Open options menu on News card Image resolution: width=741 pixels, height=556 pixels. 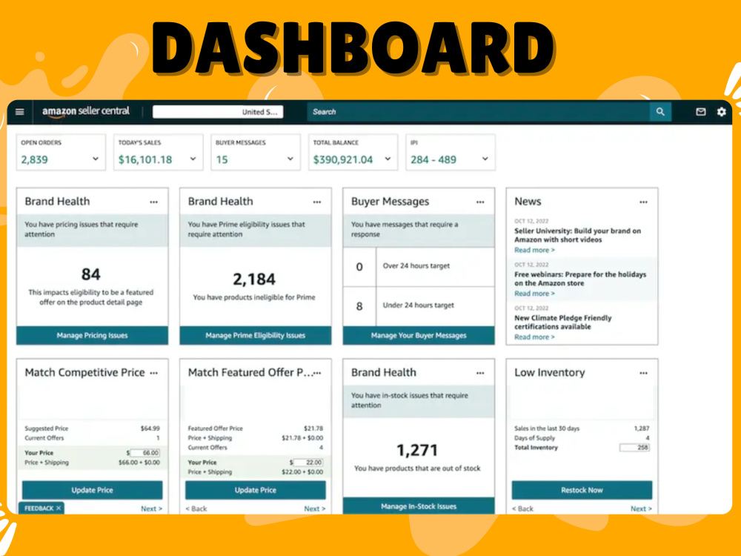[643, 202]
